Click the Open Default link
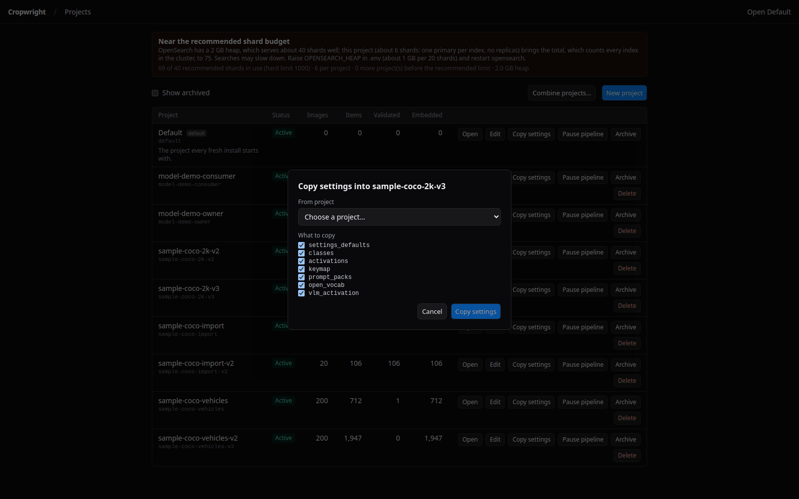 (769, 12)
